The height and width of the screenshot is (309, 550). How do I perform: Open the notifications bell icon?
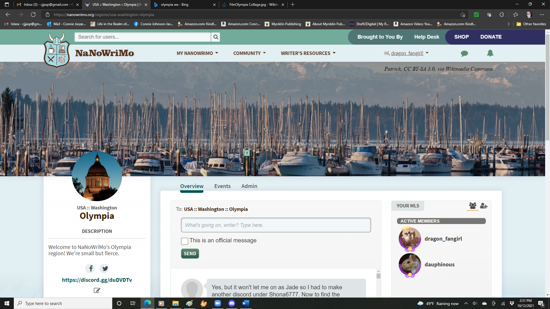coord(490,53)
